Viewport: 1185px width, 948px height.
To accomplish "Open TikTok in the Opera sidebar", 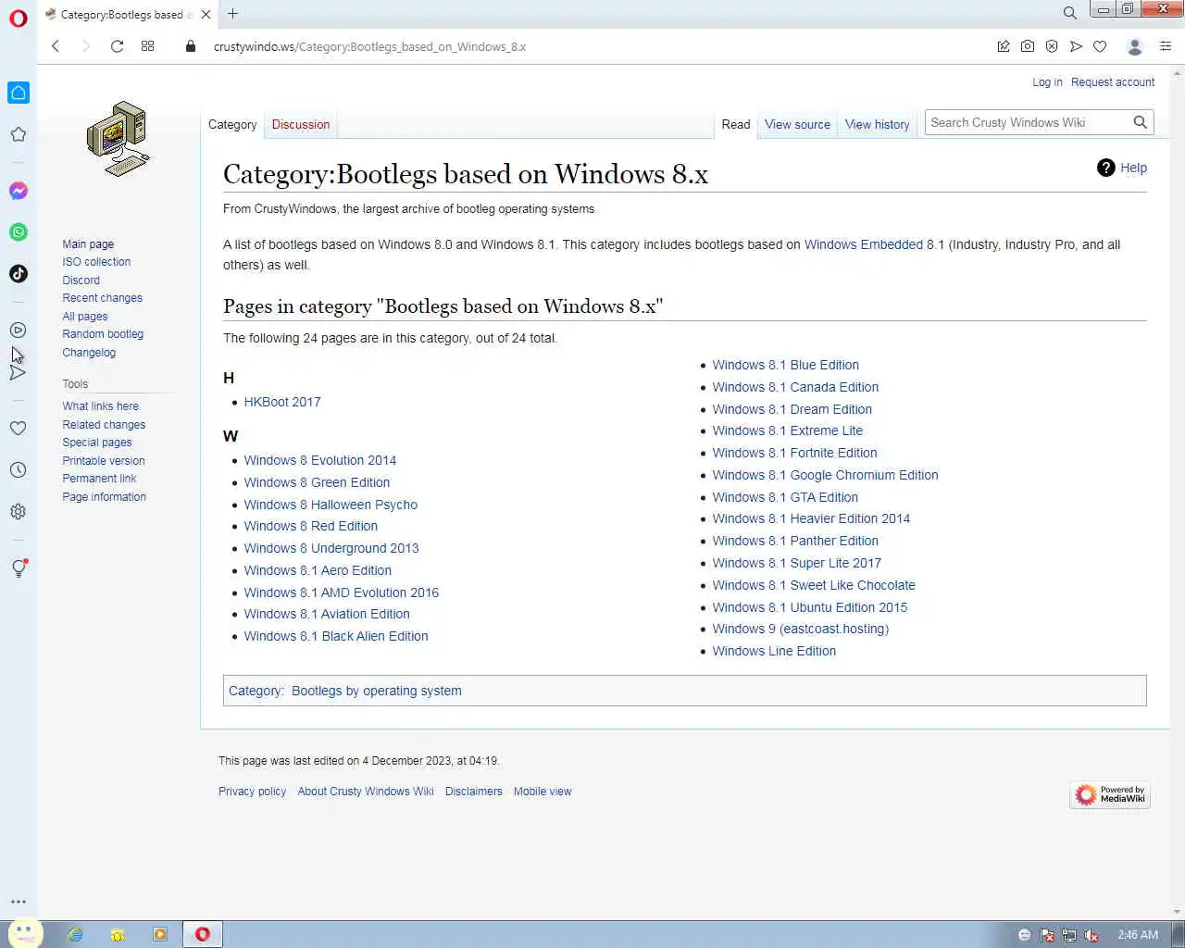I will click(x=19, y=274).
